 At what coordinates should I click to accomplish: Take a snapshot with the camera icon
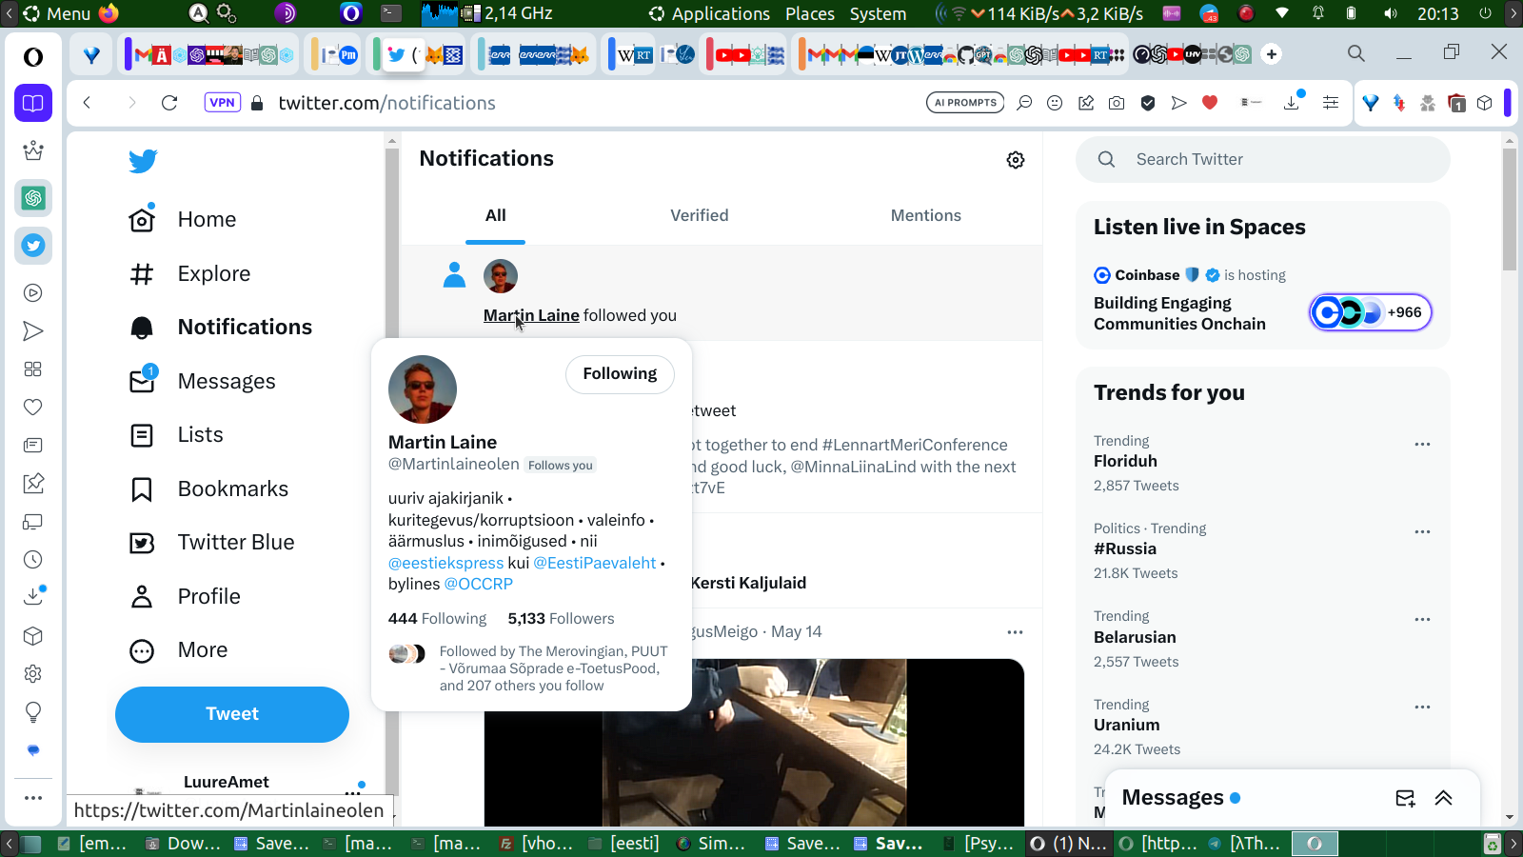tap(1117, 103)
